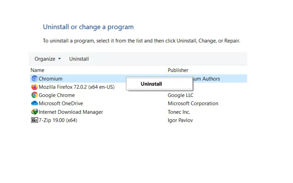
Task: Select Mozilla Firefox 72.0.2 (x64 en-US)
Action: tap(77, 87)
